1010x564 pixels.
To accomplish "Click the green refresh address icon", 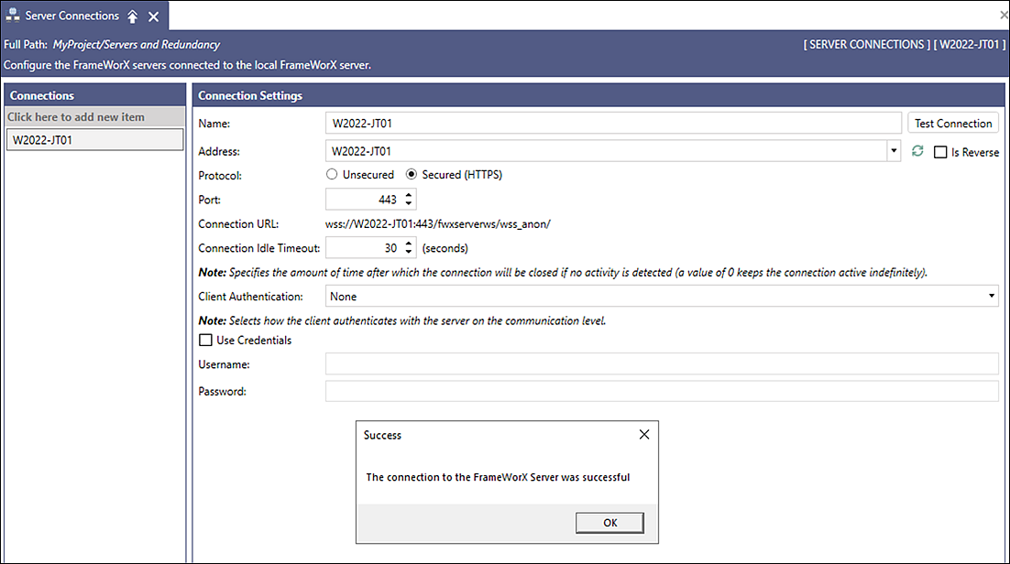I will click(x=917, y=151).
